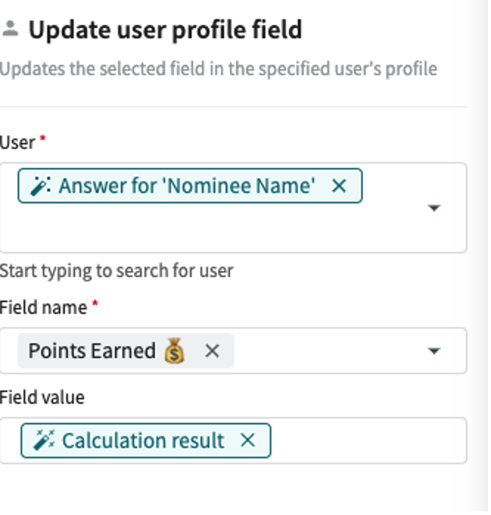
Task: Click the Field name label
Action: click(43, 307)
